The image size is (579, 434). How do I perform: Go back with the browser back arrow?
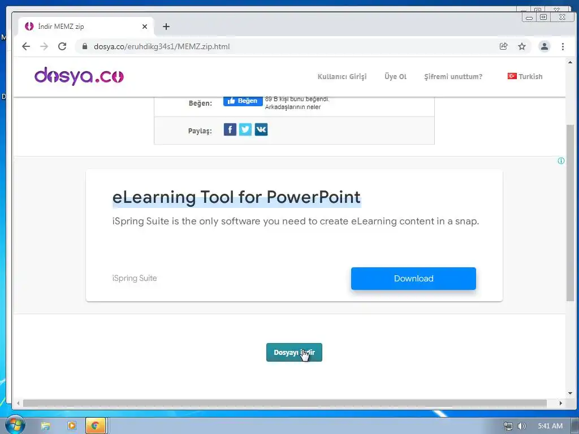click(x=26, y=46)
